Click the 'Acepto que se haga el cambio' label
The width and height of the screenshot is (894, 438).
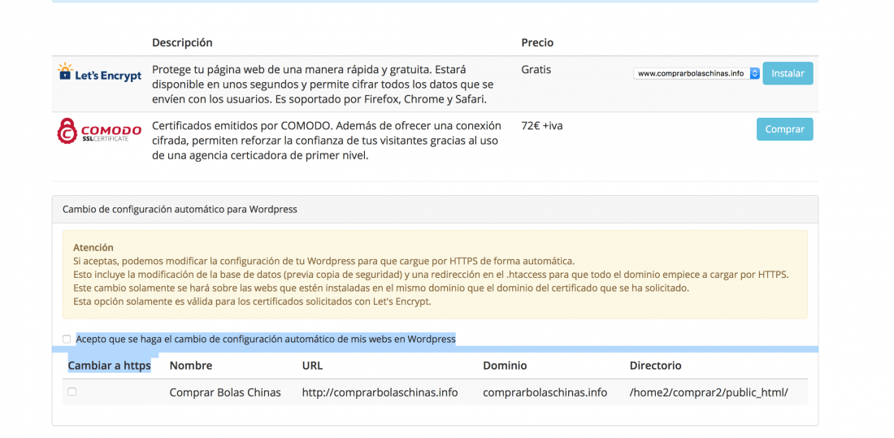click(x=266, y=339)
